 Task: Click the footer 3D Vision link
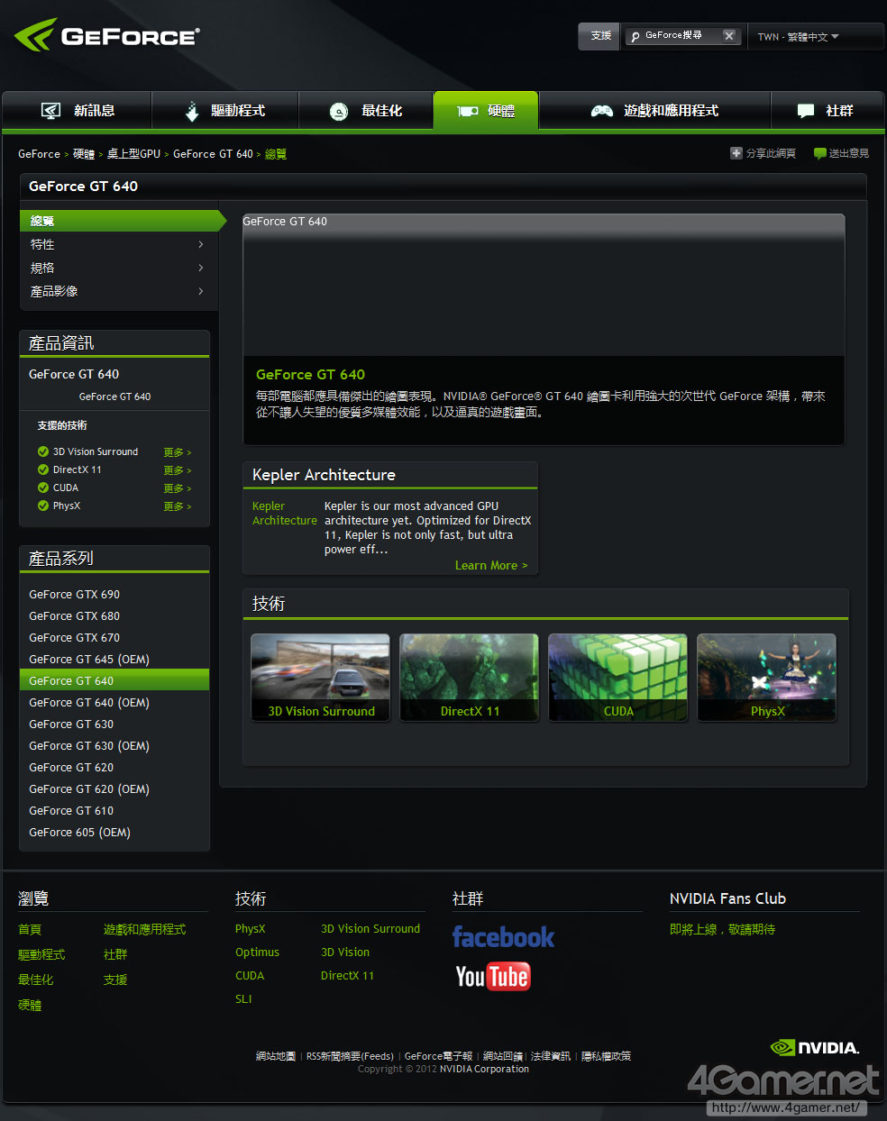click(345, 952)
